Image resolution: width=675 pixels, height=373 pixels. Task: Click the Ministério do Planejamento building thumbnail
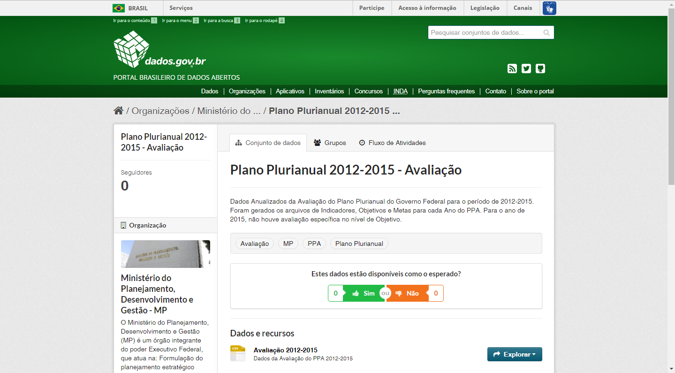pos(165,254)
